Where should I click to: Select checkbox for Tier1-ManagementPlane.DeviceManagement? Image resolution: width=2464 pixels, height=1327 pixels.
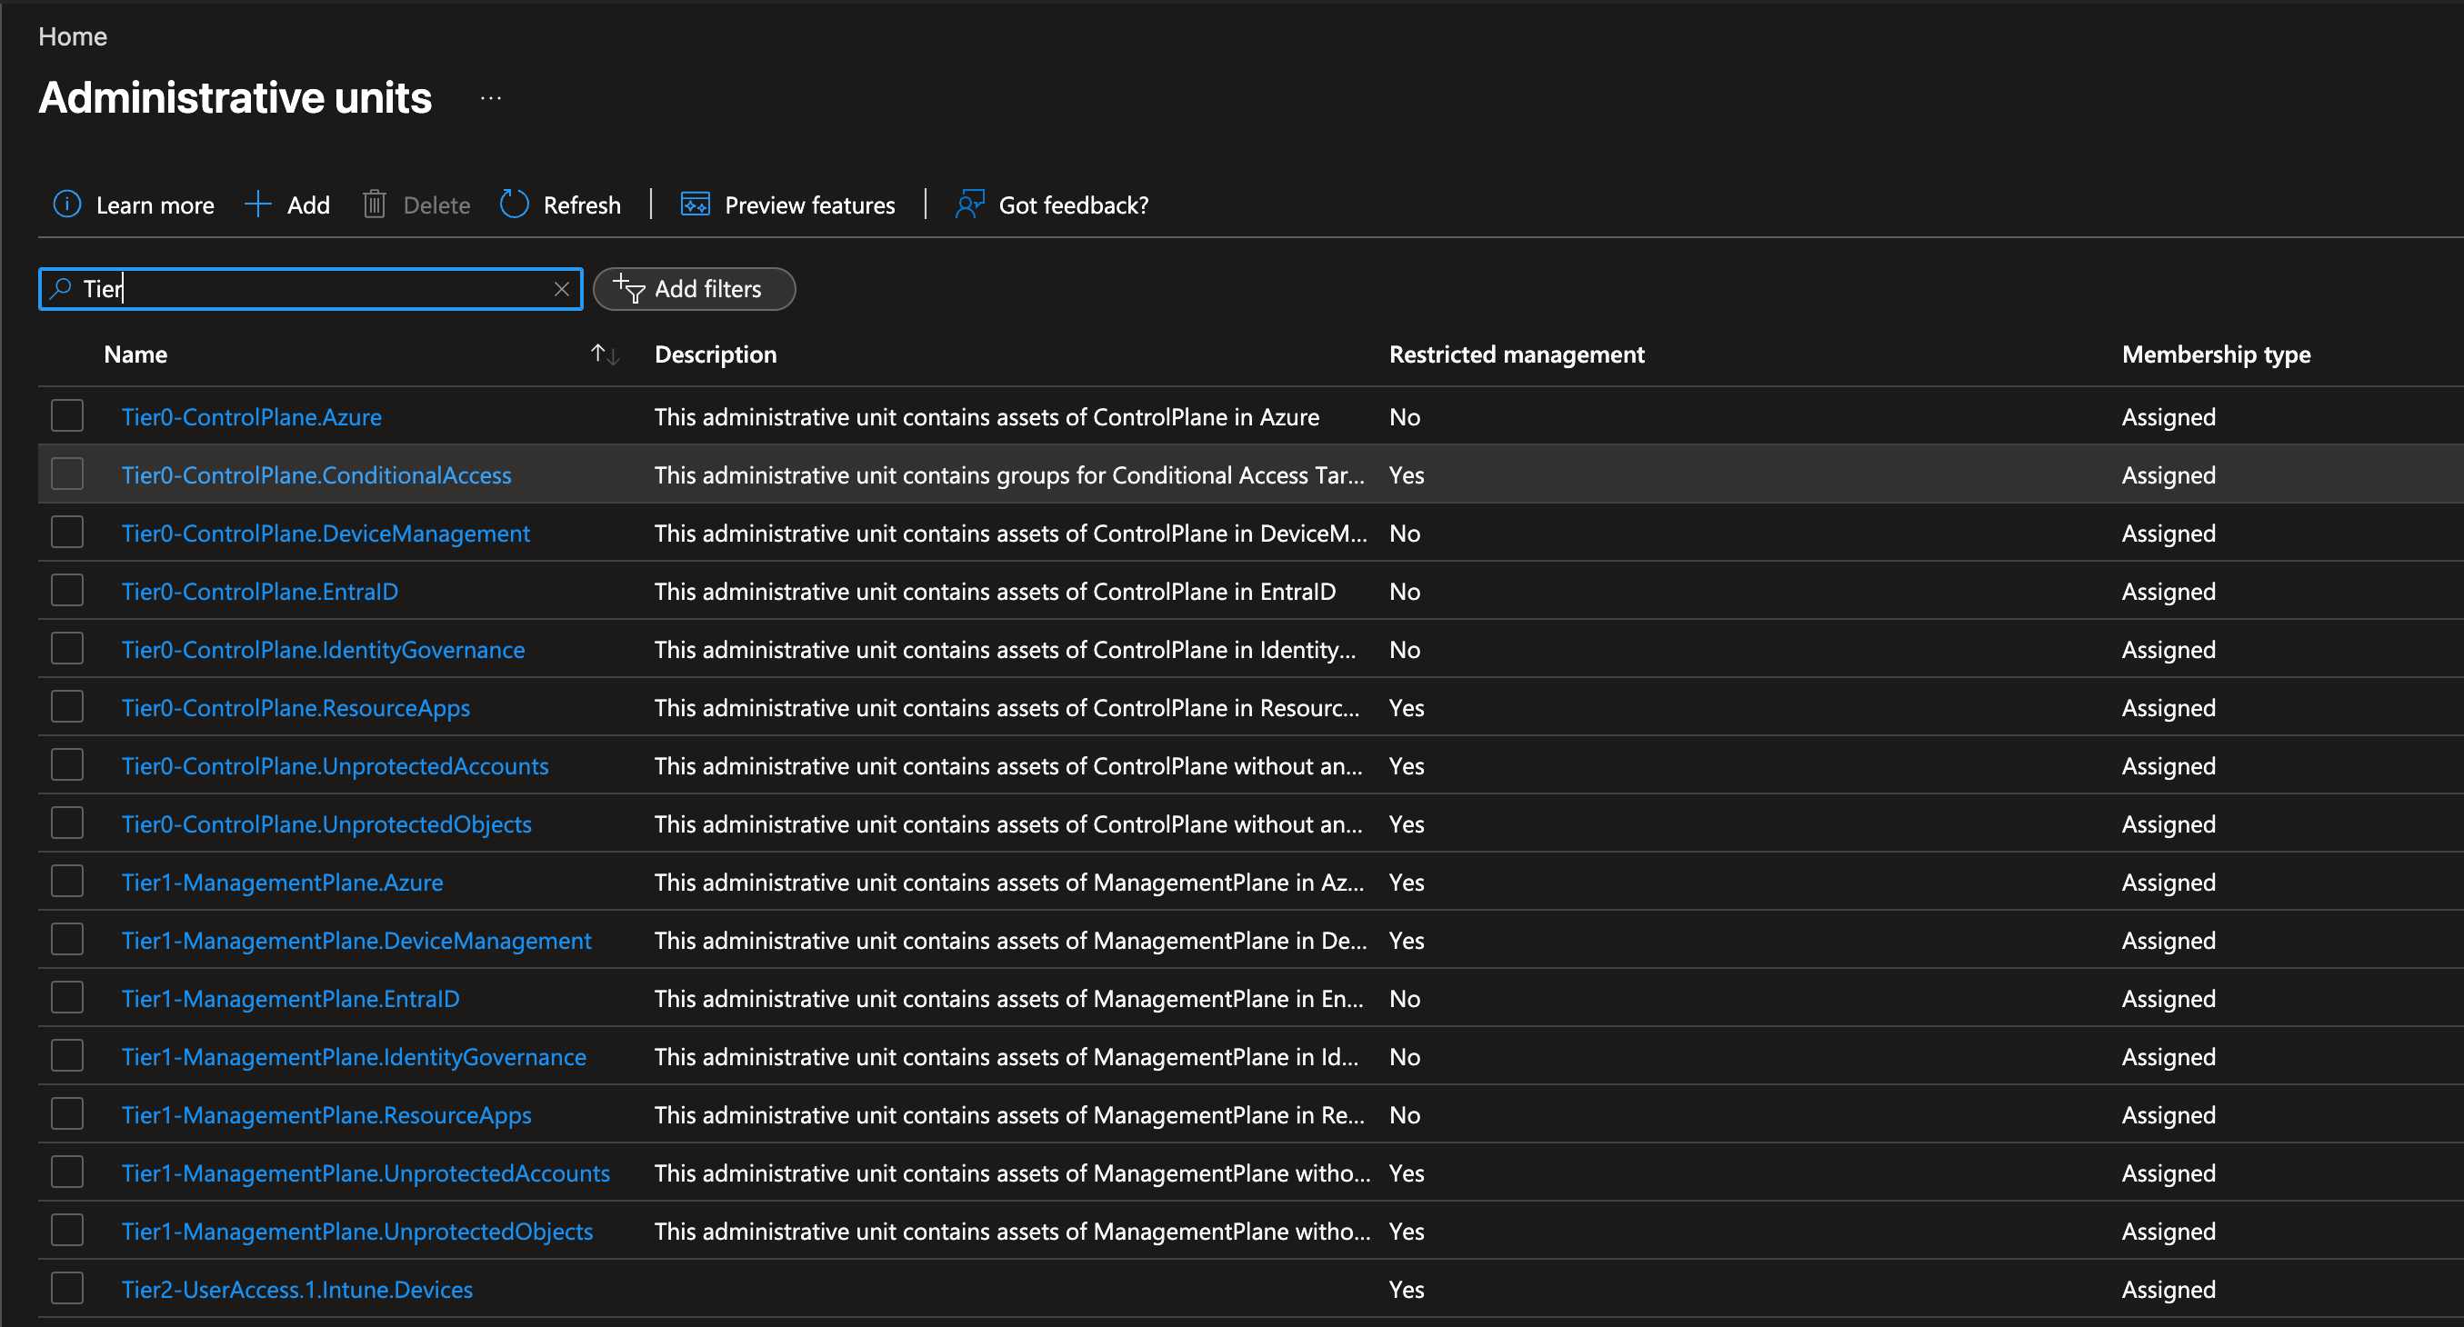click(67, 940)
